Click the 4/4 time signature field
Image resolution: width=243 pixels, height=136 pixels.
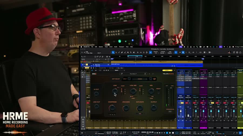click(x=195, y=132)
